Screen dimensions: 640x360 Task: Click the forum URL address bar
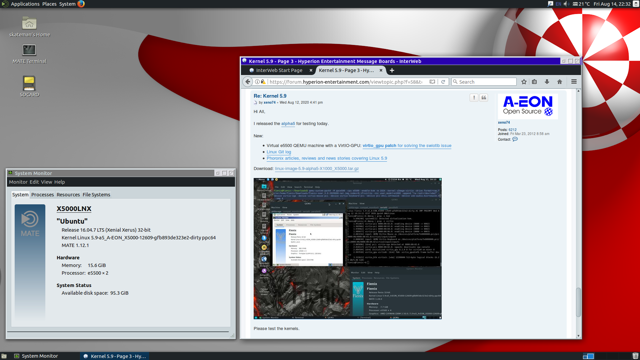(x=346, y=82)
